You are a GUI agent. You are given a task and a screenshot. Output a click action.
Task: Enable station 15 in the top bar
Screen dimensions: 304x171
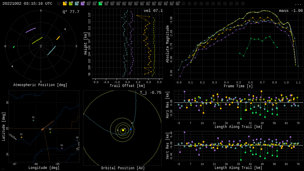tap(148, 3)
